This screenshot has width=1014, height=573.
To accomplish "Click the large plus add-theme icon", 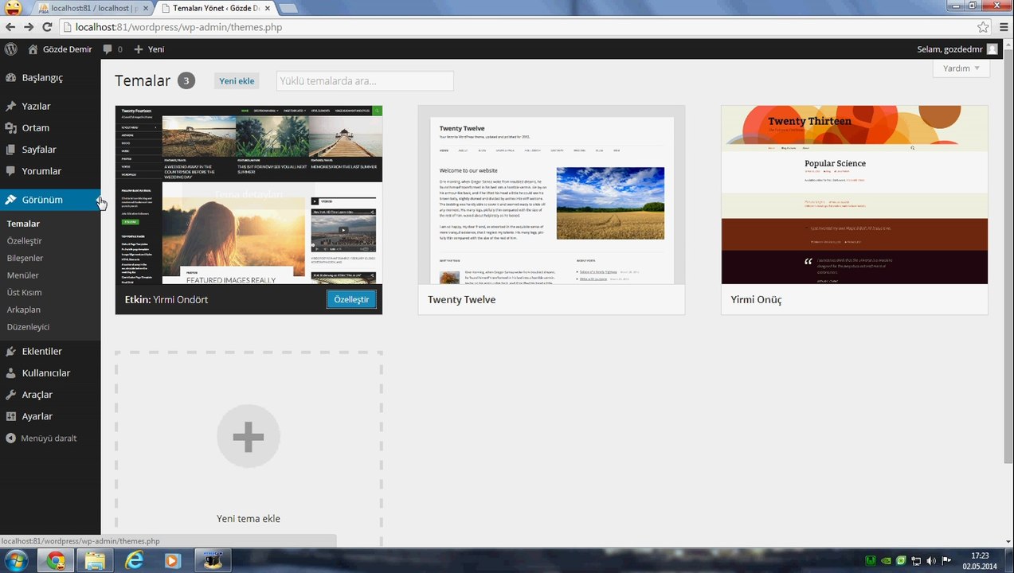I will pyautogui.click(x=249, y=436).
